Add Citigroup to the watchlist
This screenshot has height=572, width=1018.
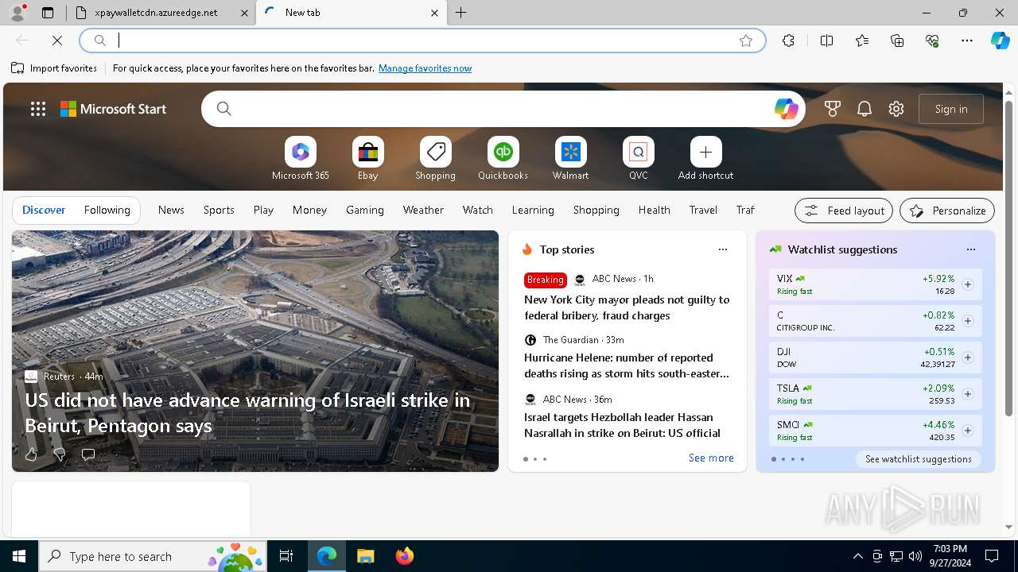(967, 321)
